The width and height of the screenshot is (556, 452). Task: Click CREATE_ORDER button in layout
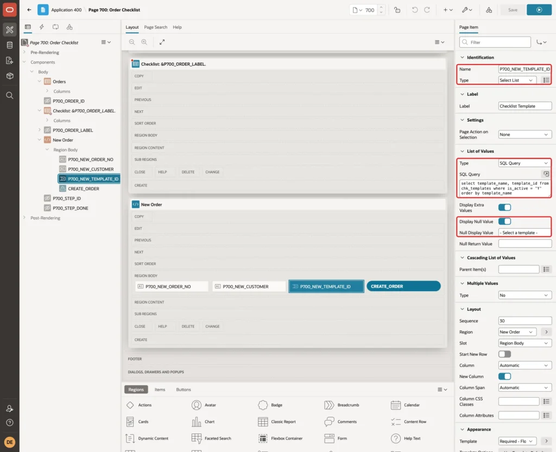pyautogui.click(x=403, y=286)
